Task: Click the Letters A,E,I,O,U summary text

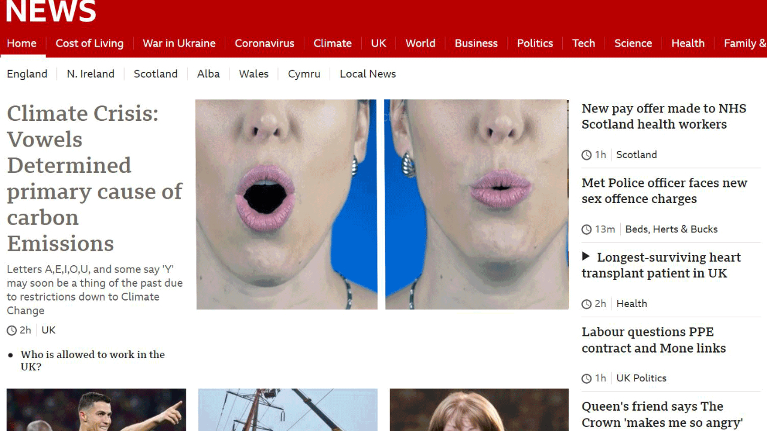Action: [x=95, y=290]
